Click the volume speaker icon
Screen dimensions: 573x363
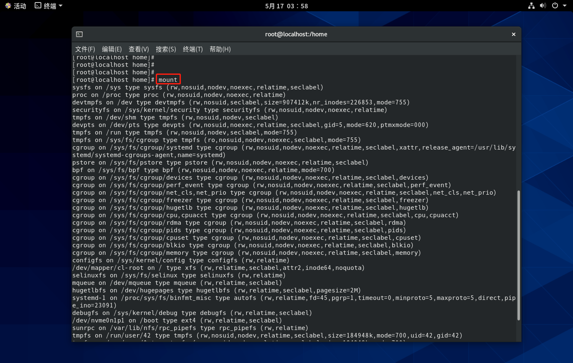point(543,6)
